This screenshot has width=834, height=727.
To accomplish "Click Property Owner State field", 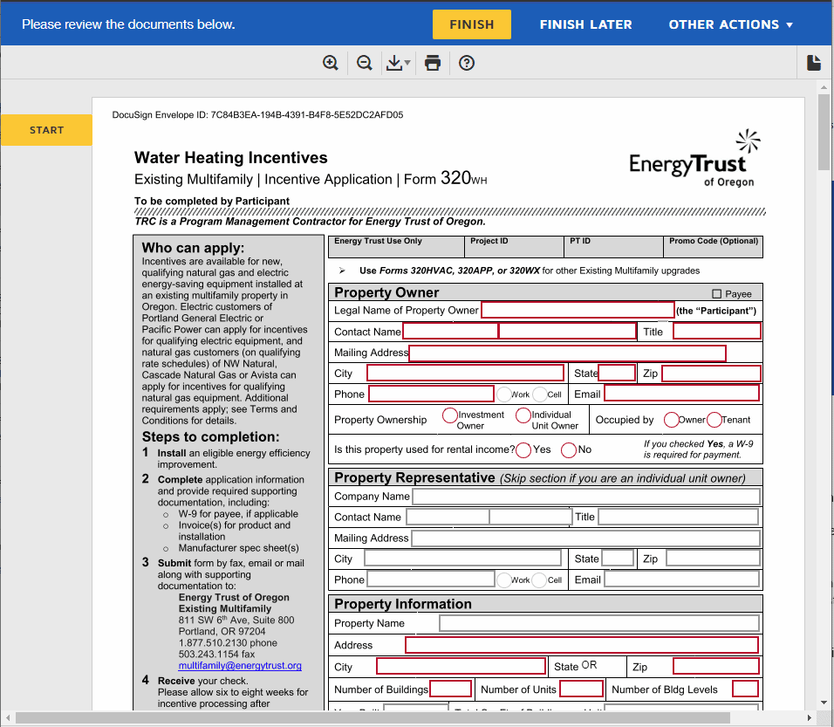I will [x=617, y=373].
